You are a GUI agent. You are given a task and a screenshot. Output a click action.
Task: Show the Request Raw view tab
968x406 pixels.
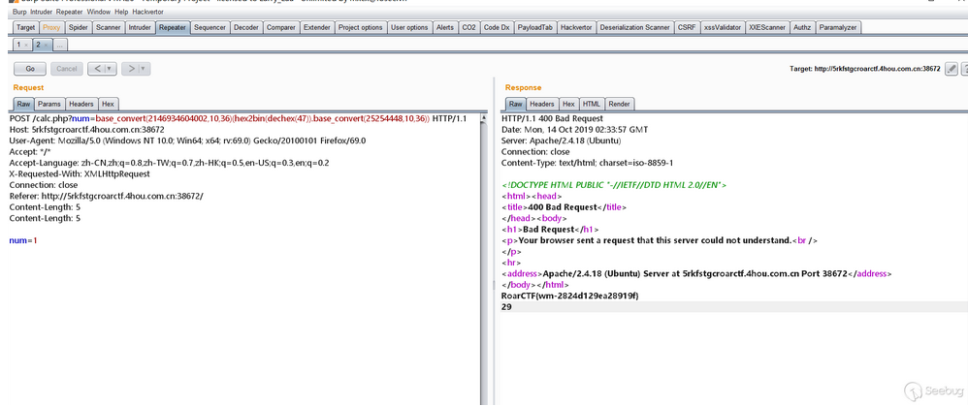point(23,105)
